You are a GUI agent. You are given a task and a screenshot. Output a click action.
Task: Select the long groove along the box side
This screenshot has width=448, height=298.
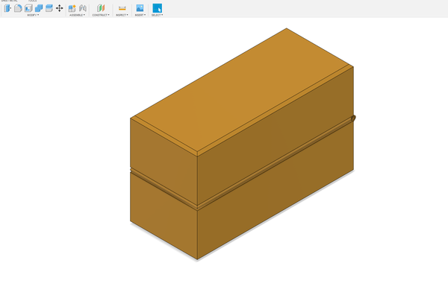tap(275, 162)
